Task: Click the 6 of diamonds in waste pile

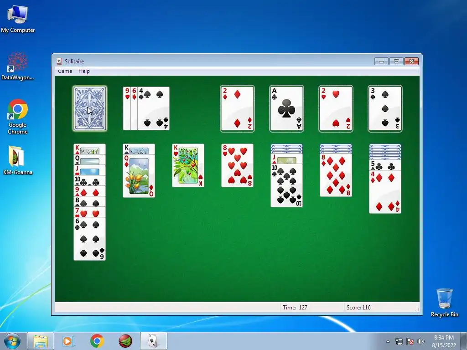Action: coord(134,108)
